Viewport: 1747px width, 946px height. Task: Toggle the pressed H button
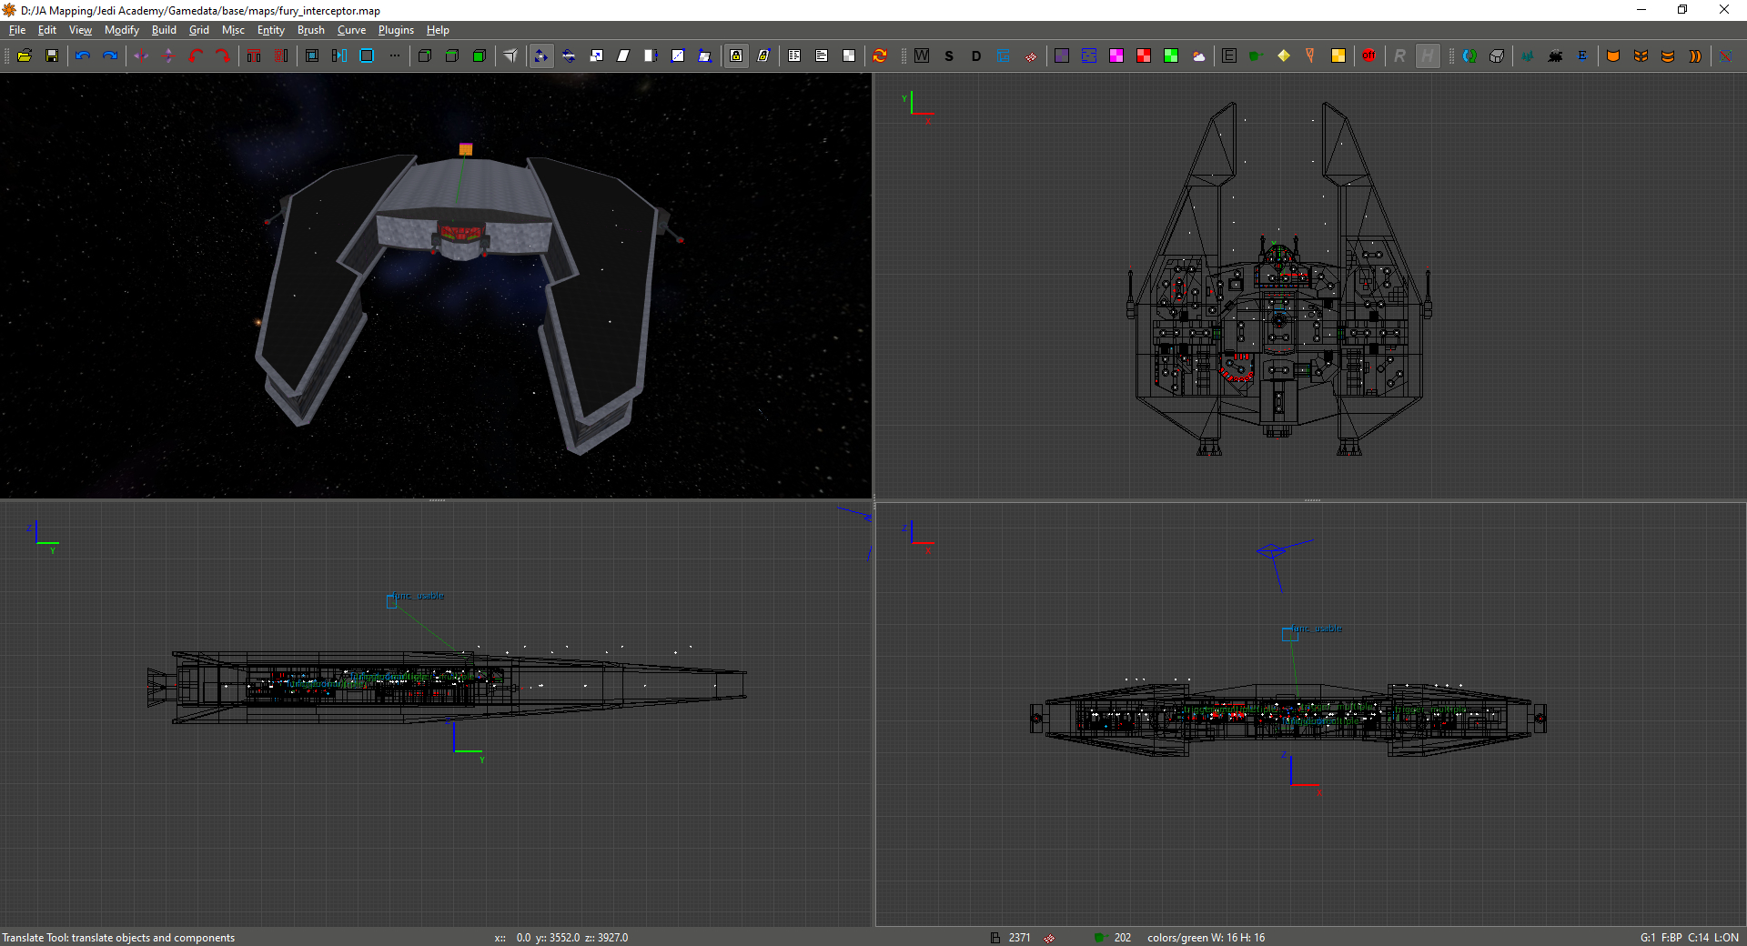[x=1428, y=55]
